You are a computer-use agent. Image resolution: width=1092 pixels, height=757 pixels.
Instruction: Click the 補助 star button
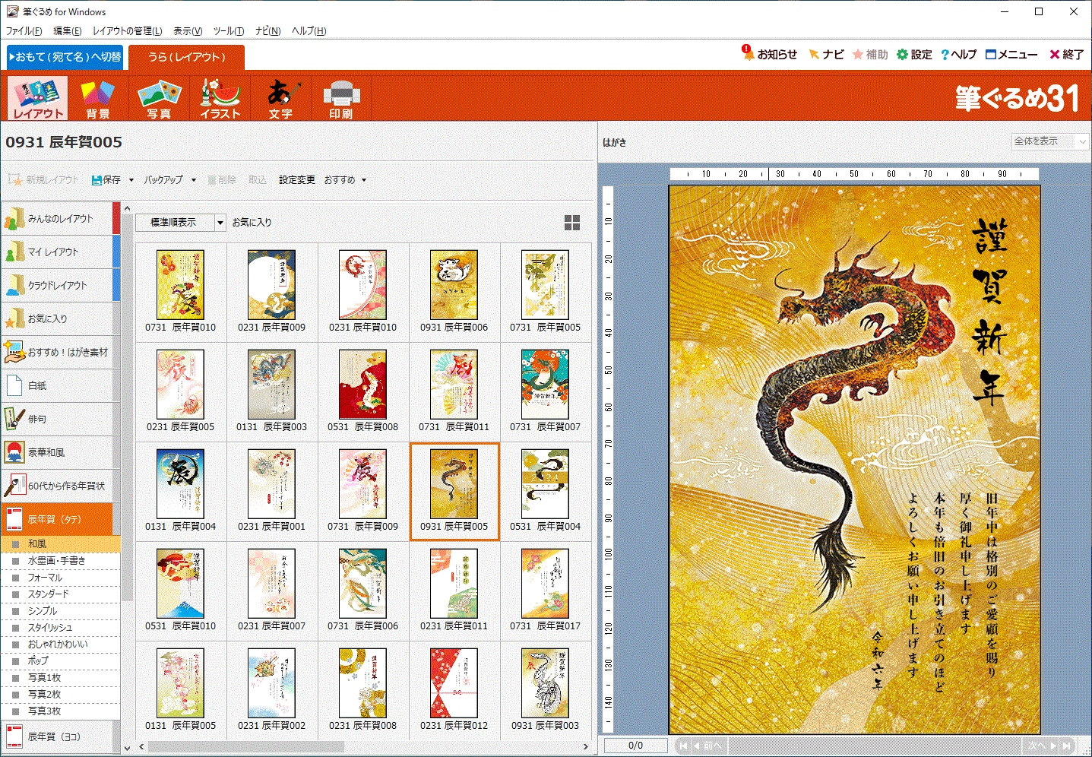tap(870, 55)
